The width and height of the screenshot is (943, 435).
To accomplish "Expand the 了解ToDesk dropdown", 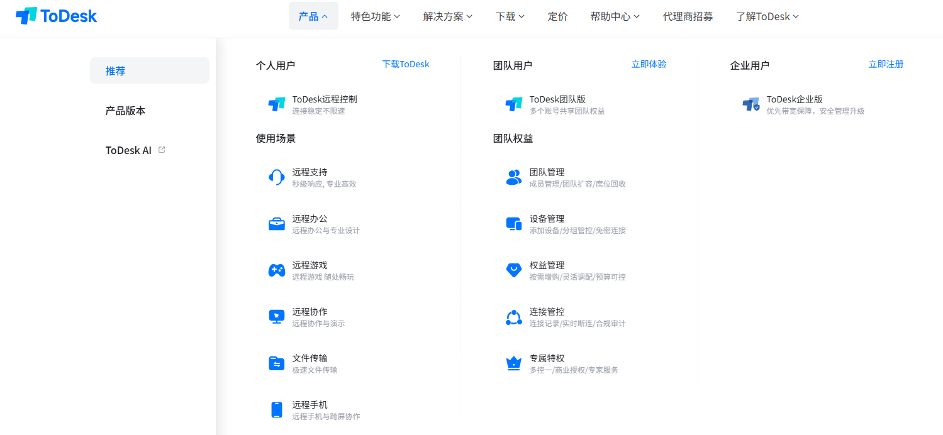I will [x=767, y=16].
